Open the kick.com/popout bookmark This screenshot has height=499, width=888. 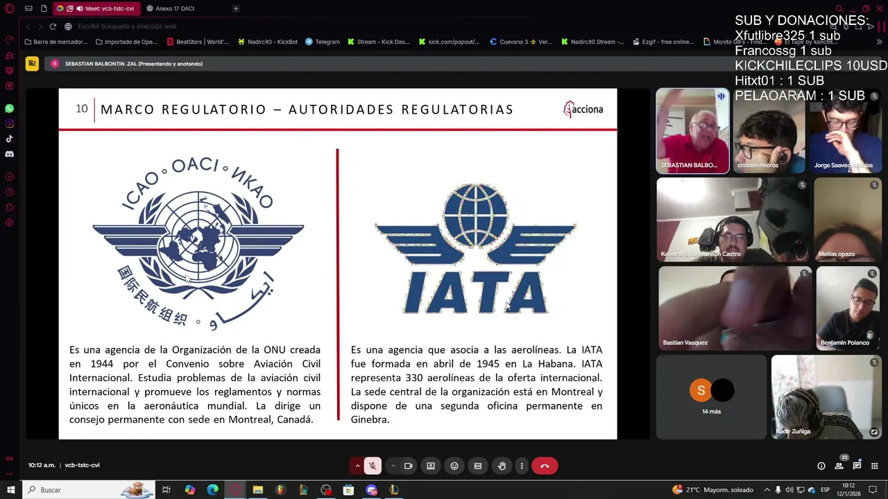point(450,42)
